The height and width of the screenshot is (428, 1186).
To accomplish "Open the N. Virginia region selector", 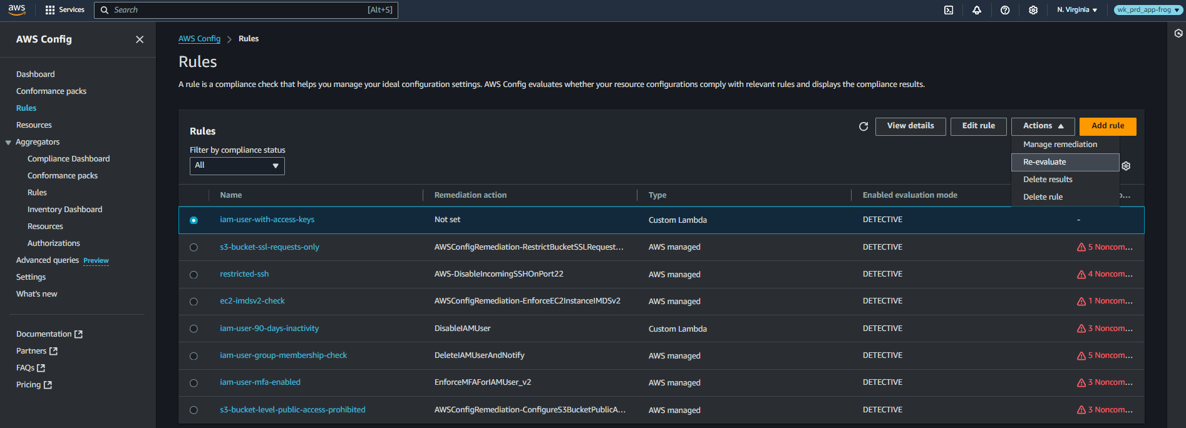I will click(1077, 10).
